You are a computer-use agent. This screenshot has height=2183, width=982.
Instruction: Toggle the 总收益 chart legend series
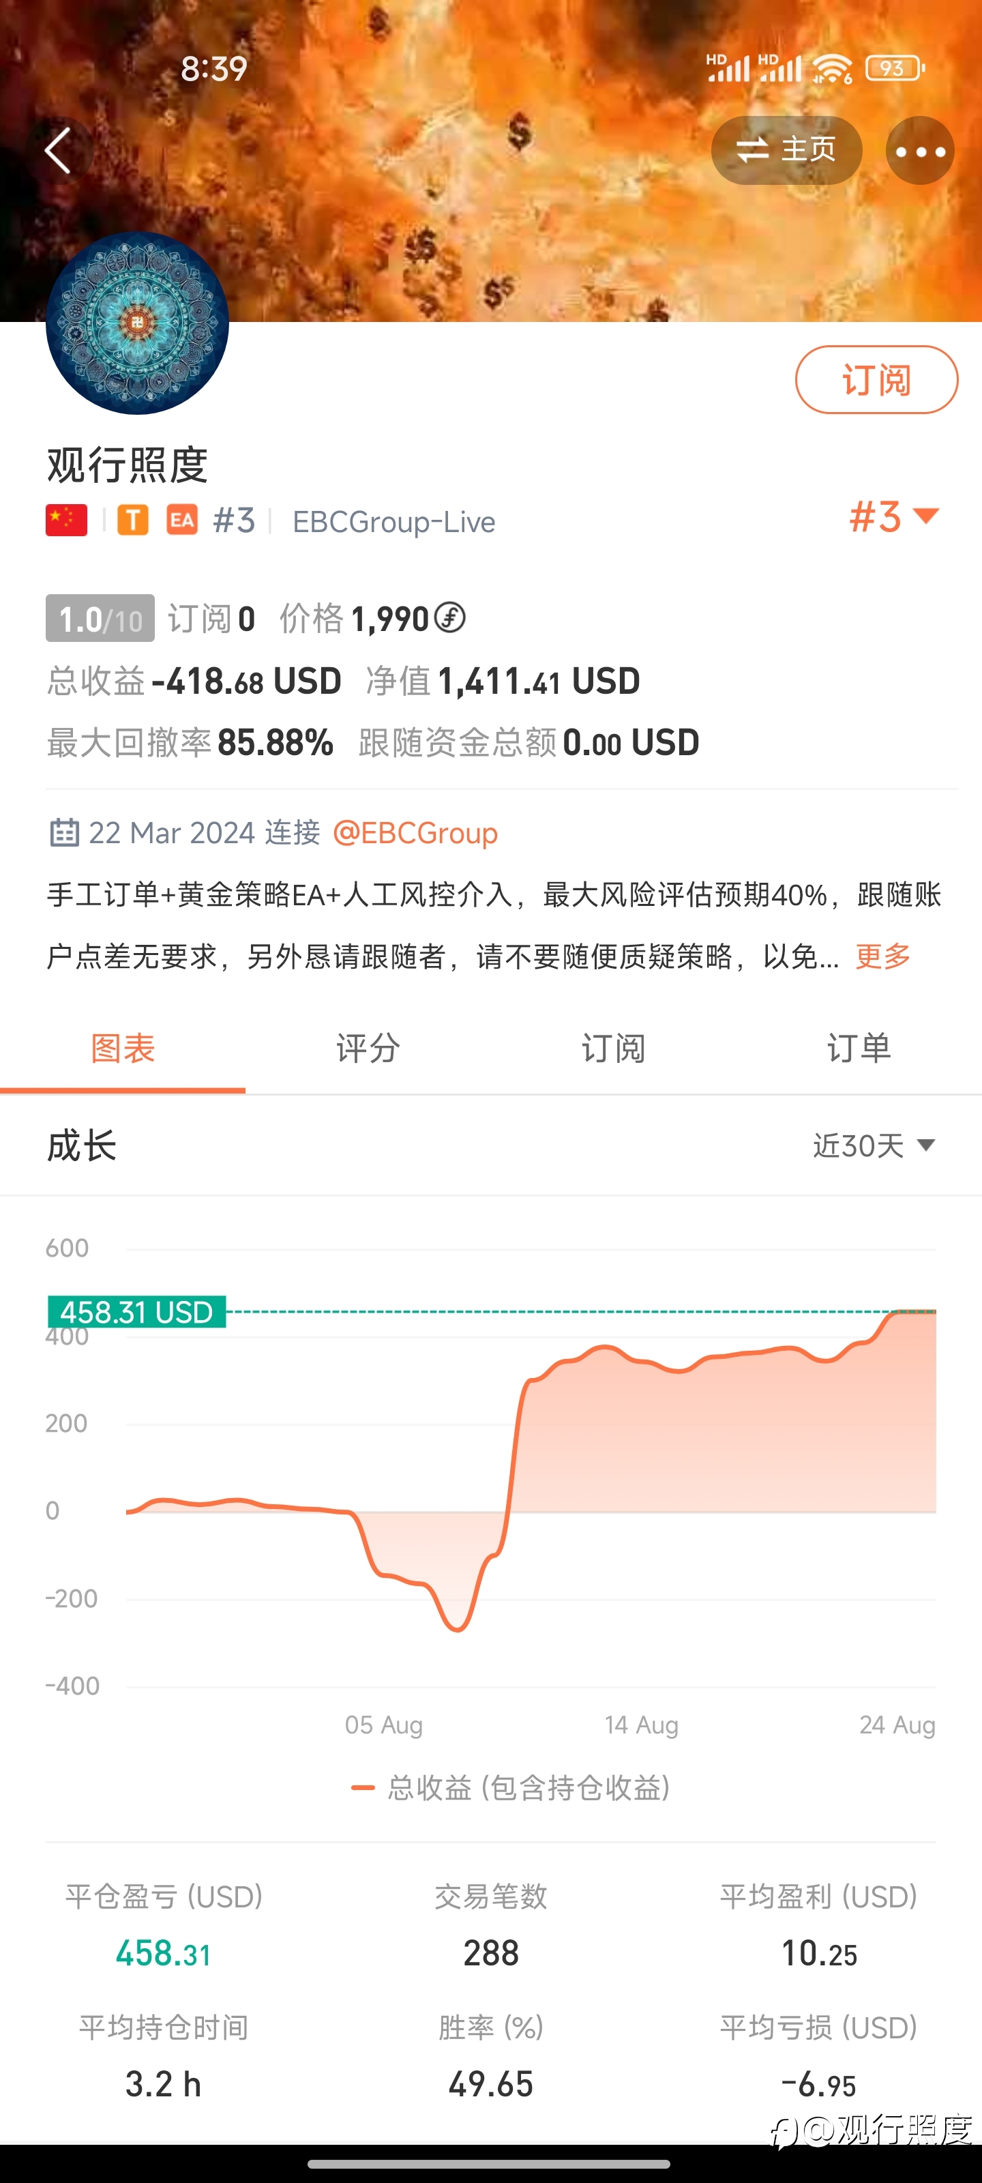point(511,1788)
